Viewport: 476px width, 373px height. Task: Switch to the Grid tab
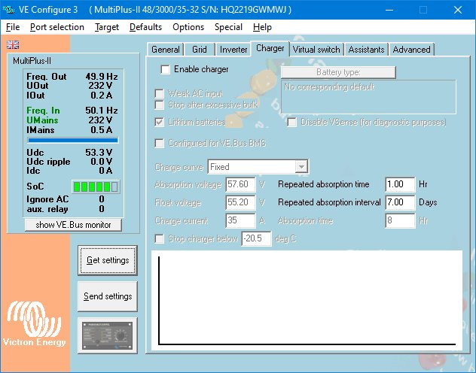click(x=200, y=50)
